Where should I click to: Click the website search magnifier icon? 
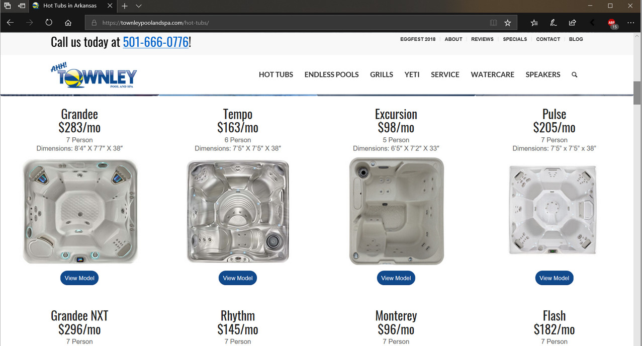(x=575, y=74)
